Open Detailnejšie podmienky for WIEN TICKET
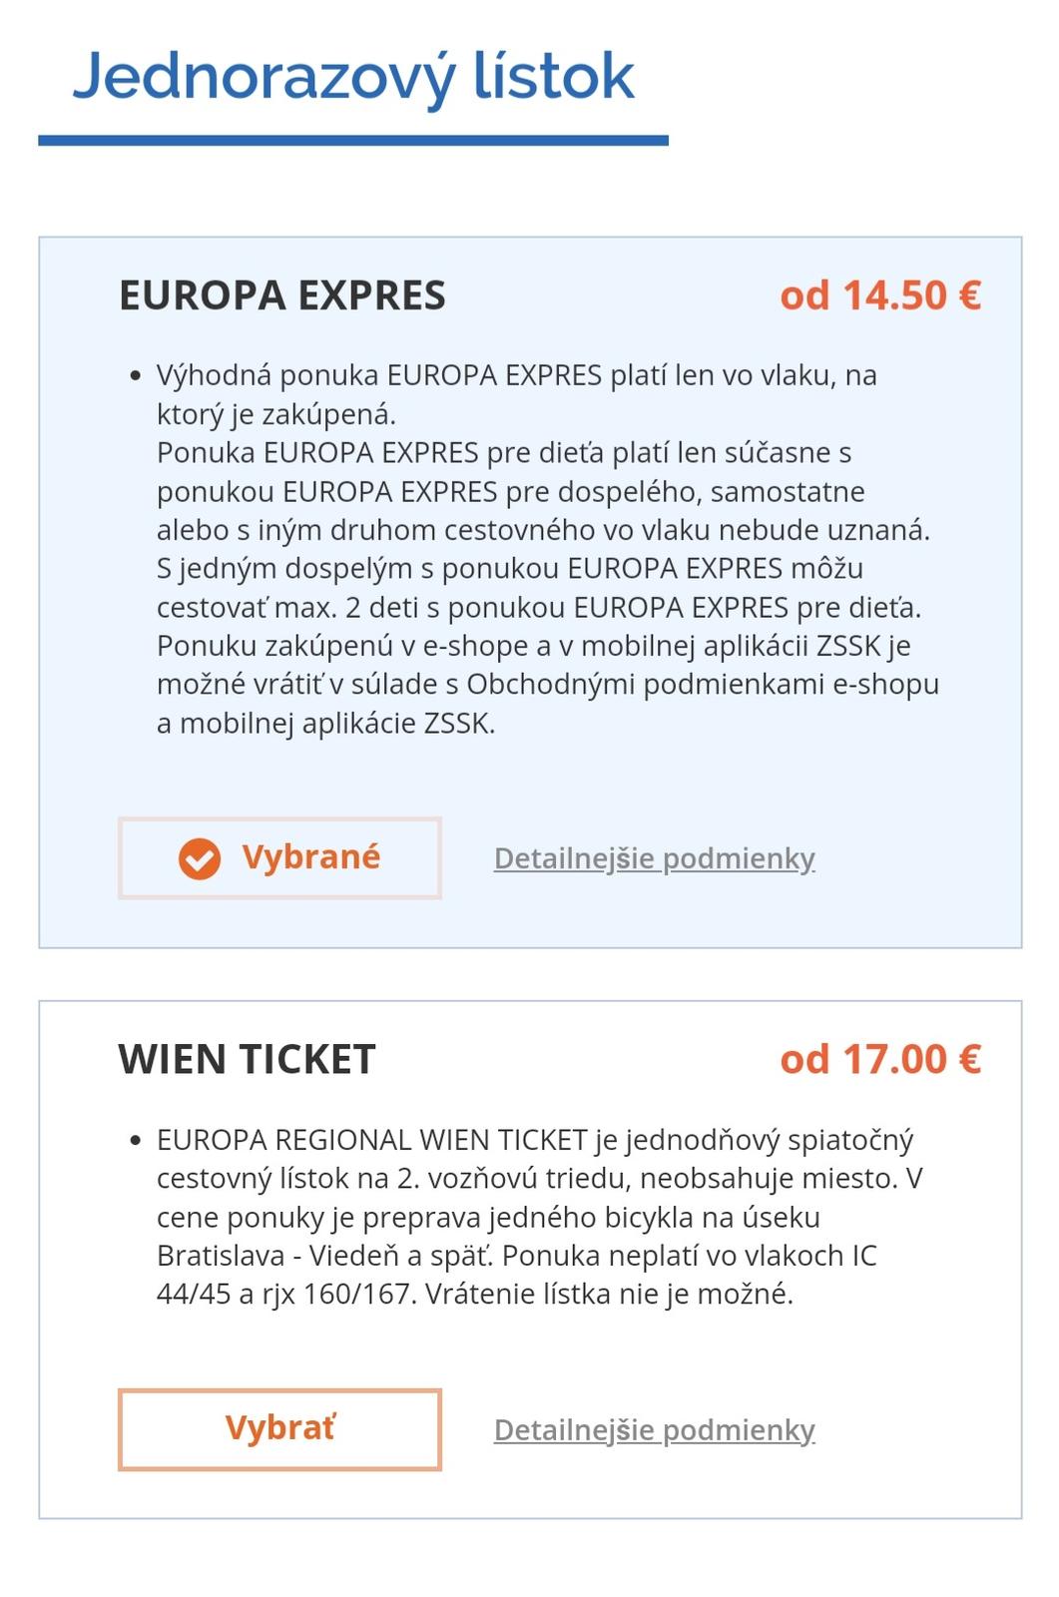Screen dimensions: 1059x1597 click(654, 1430)
